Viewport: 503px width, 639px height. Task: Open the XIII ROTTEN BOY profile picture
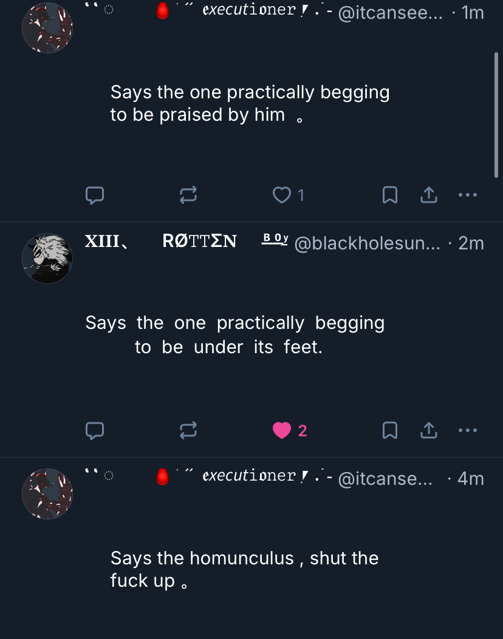[47, 259]
